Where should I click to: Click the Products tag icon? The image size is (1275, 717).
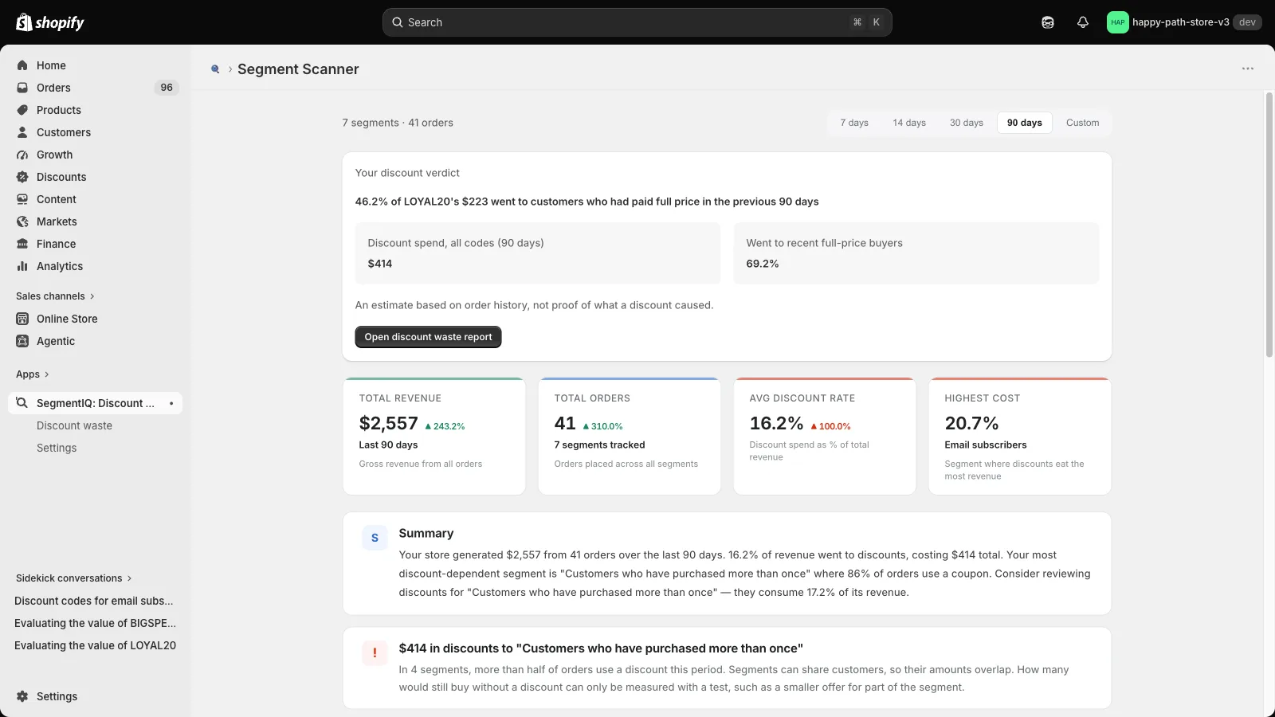22,110
